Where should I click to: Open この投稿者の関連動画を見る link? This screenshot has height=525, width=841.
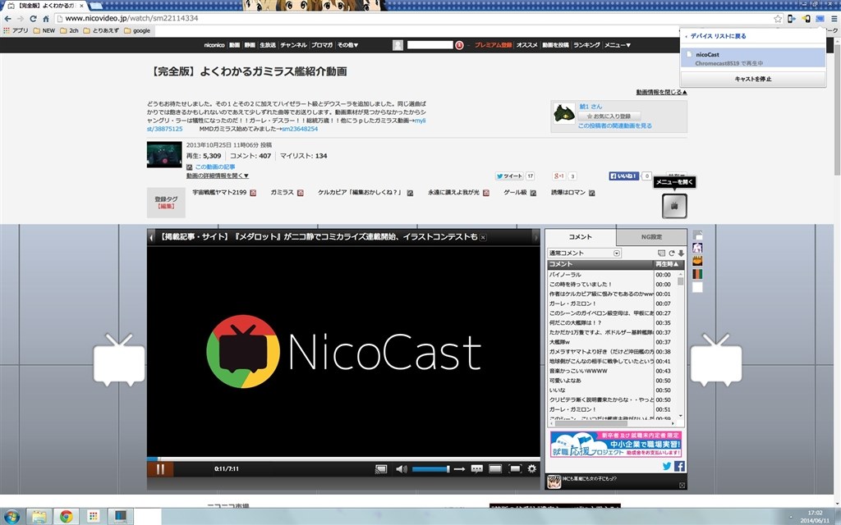(614, 126)
